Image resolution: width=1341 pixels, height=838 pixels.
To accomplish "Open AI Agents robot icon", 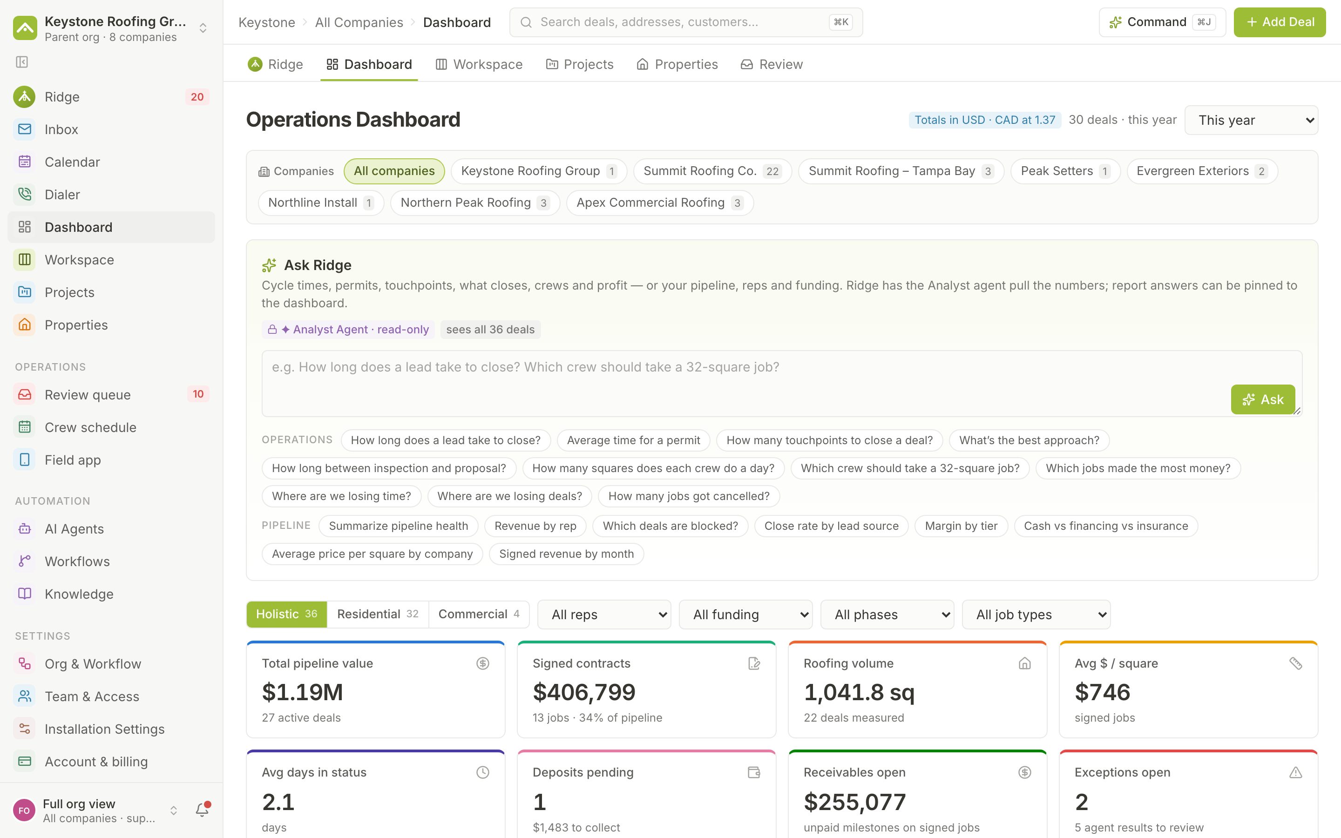I will pos(24,529).
